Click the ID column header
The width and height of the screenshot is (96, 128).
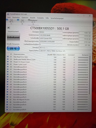[11, 54]
